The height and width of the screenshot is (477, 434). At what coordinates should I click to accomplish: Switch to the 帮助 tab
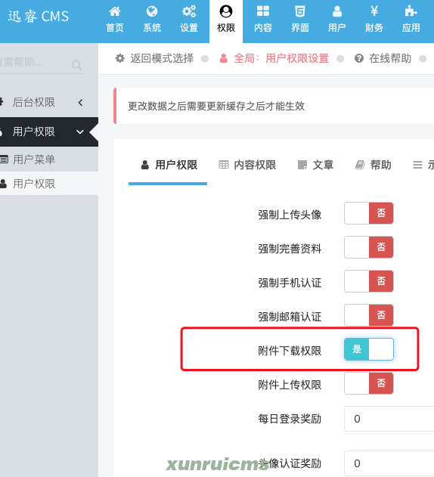tap(373, 165)
